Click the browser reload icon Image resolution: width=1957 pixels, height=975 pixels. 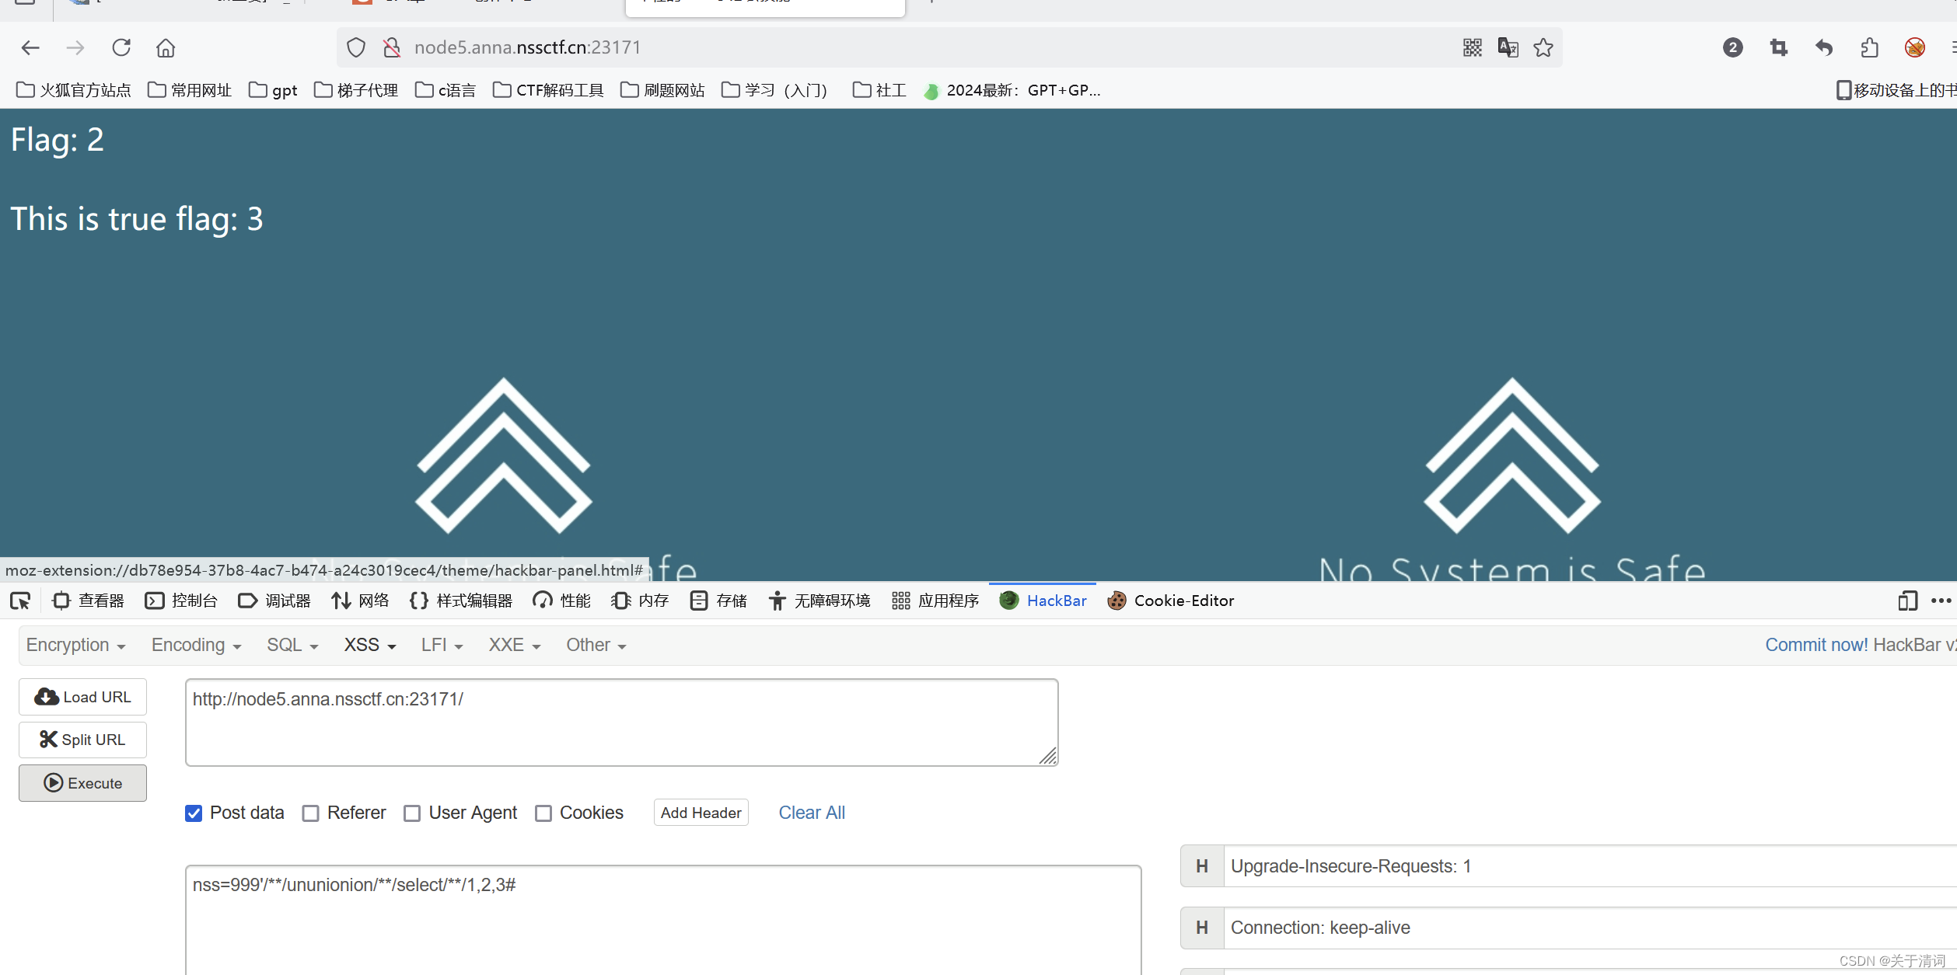coord(121,48)
